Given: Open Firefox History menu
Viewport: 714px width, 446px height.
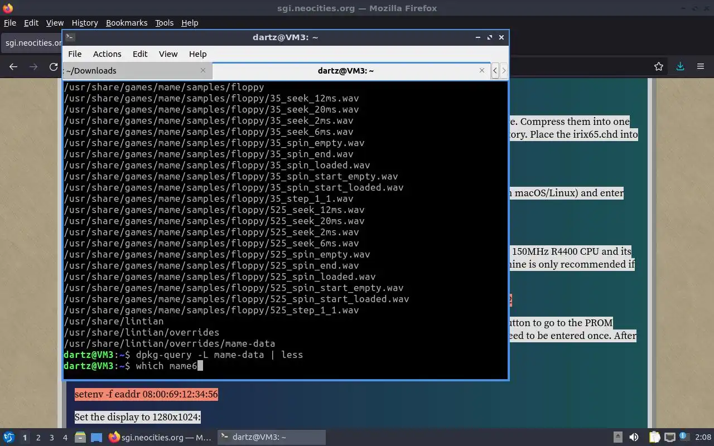Looking at the screenshot, I should click(85, 23).
